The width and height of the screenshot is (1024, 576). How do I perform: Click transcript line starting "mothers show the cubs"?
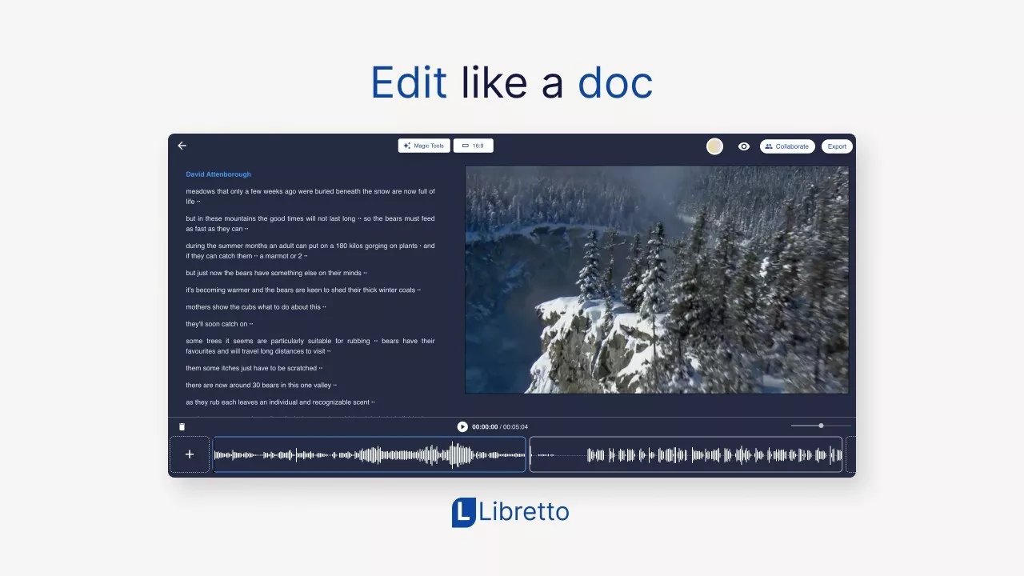(x=254, y=307)
